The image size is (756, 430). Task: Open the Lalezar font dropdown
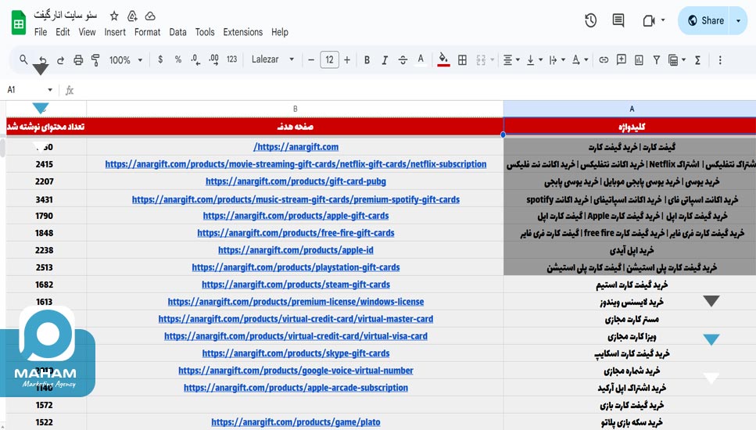click(272, 59)
